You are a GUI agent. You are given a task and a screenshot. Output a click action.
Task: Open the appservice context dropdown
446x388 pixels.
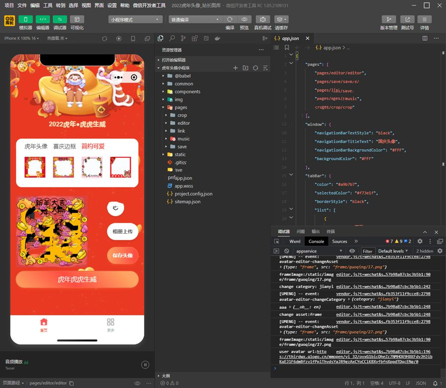319,251
